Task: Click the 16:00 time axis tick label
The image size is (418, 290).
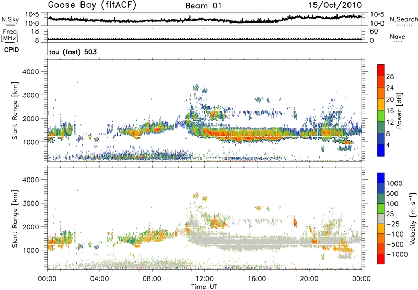Action: click(257, 279)
